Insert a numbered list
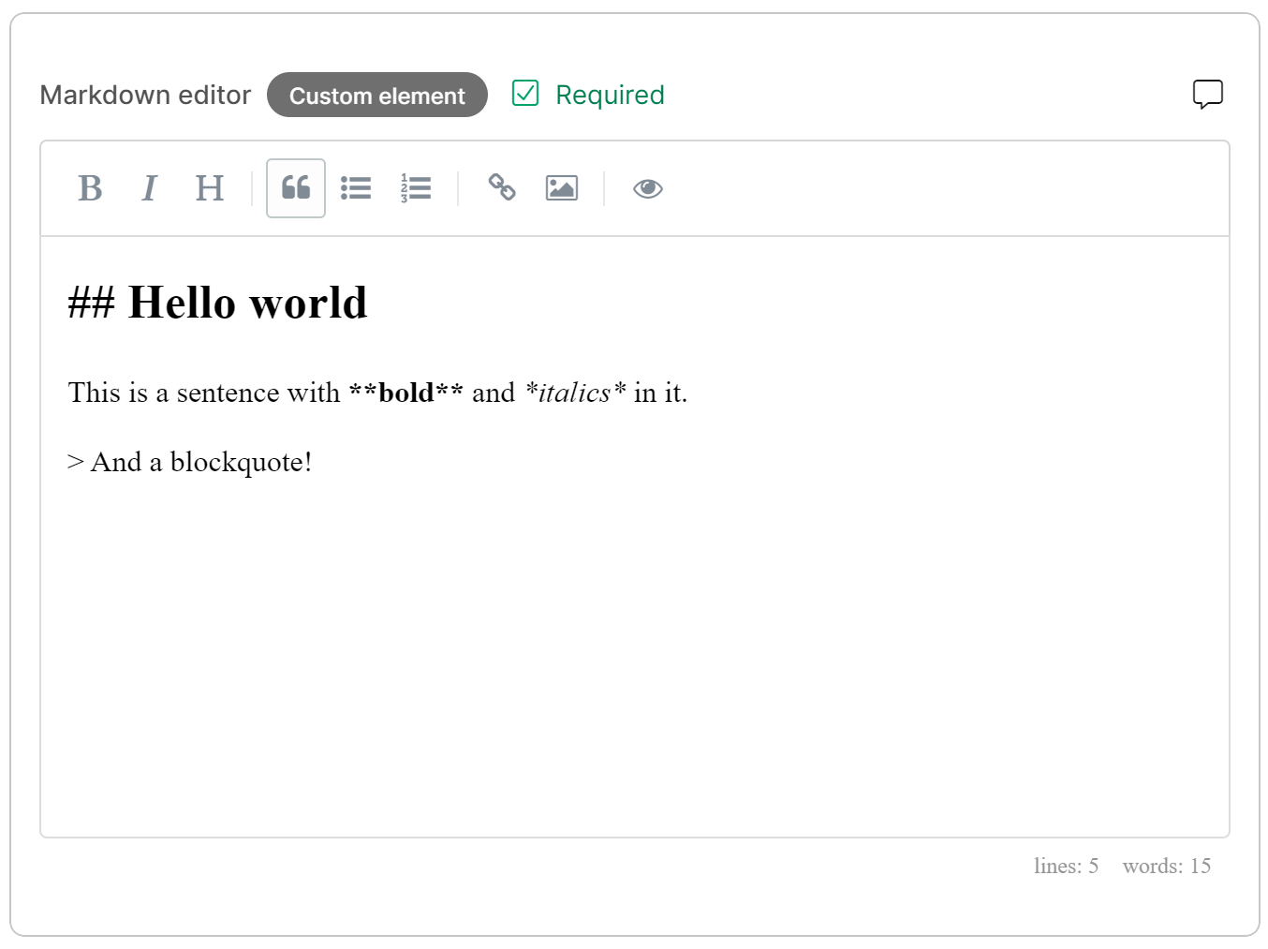1268x949 pixels. click(x=416, y=188)
